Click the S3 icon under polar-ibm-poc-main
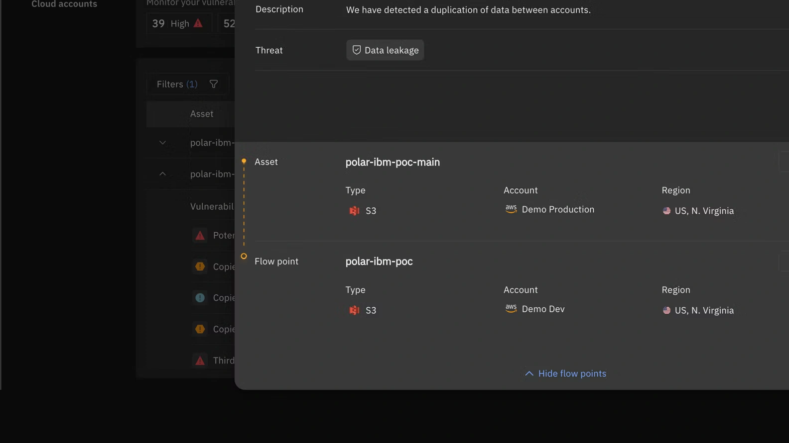 coord(354,211)
